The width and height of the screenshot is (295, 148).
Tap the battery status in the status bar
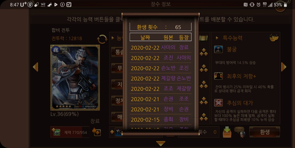[x=280, y=5]
